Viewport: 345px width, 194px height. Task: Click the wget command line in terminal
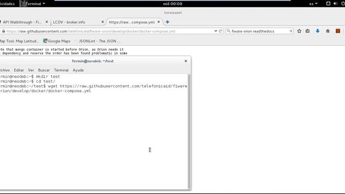94,88
